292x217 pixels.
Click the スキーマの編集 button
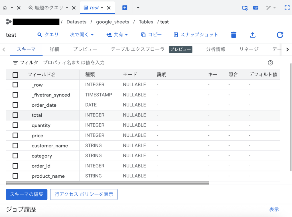26,194
